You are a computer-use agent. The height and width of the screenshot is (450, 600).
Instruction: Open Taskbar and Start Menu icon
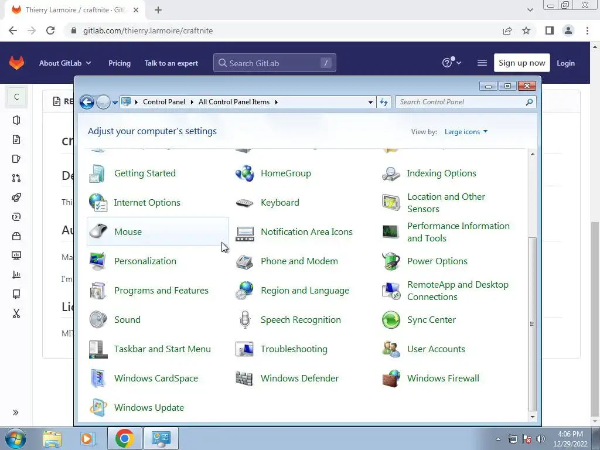[98, 349]
